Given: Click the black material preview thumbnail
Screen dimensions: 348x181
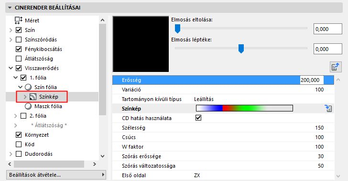Looking at the screenshot, I should point(141,44).
